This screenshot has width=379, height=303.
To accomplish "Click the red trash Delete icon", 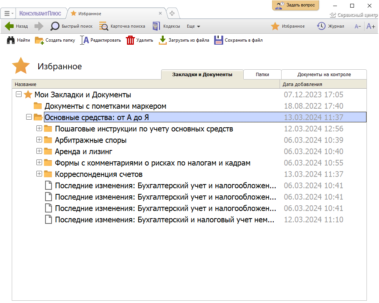I will coord(130,40).
